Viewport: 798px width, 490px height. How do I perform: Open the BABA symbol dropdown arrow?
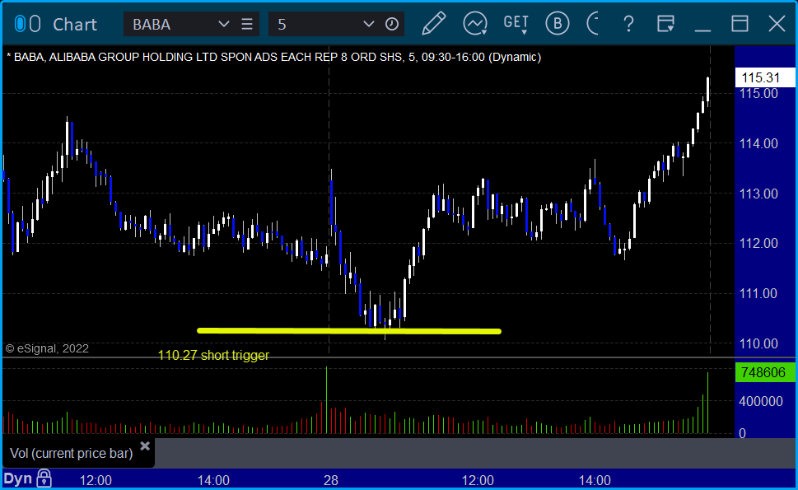[223, 24]
